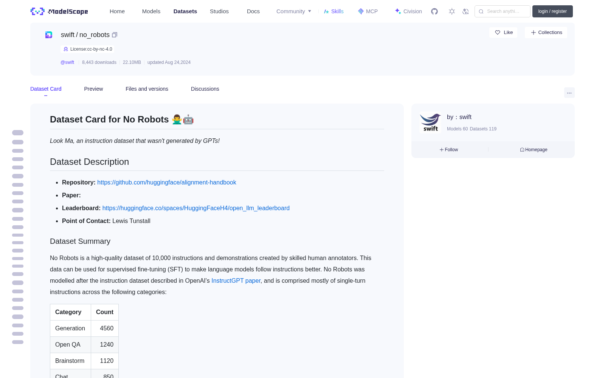
Task: Jump using the first outline marker in sidebar
Action: point(18,133)
